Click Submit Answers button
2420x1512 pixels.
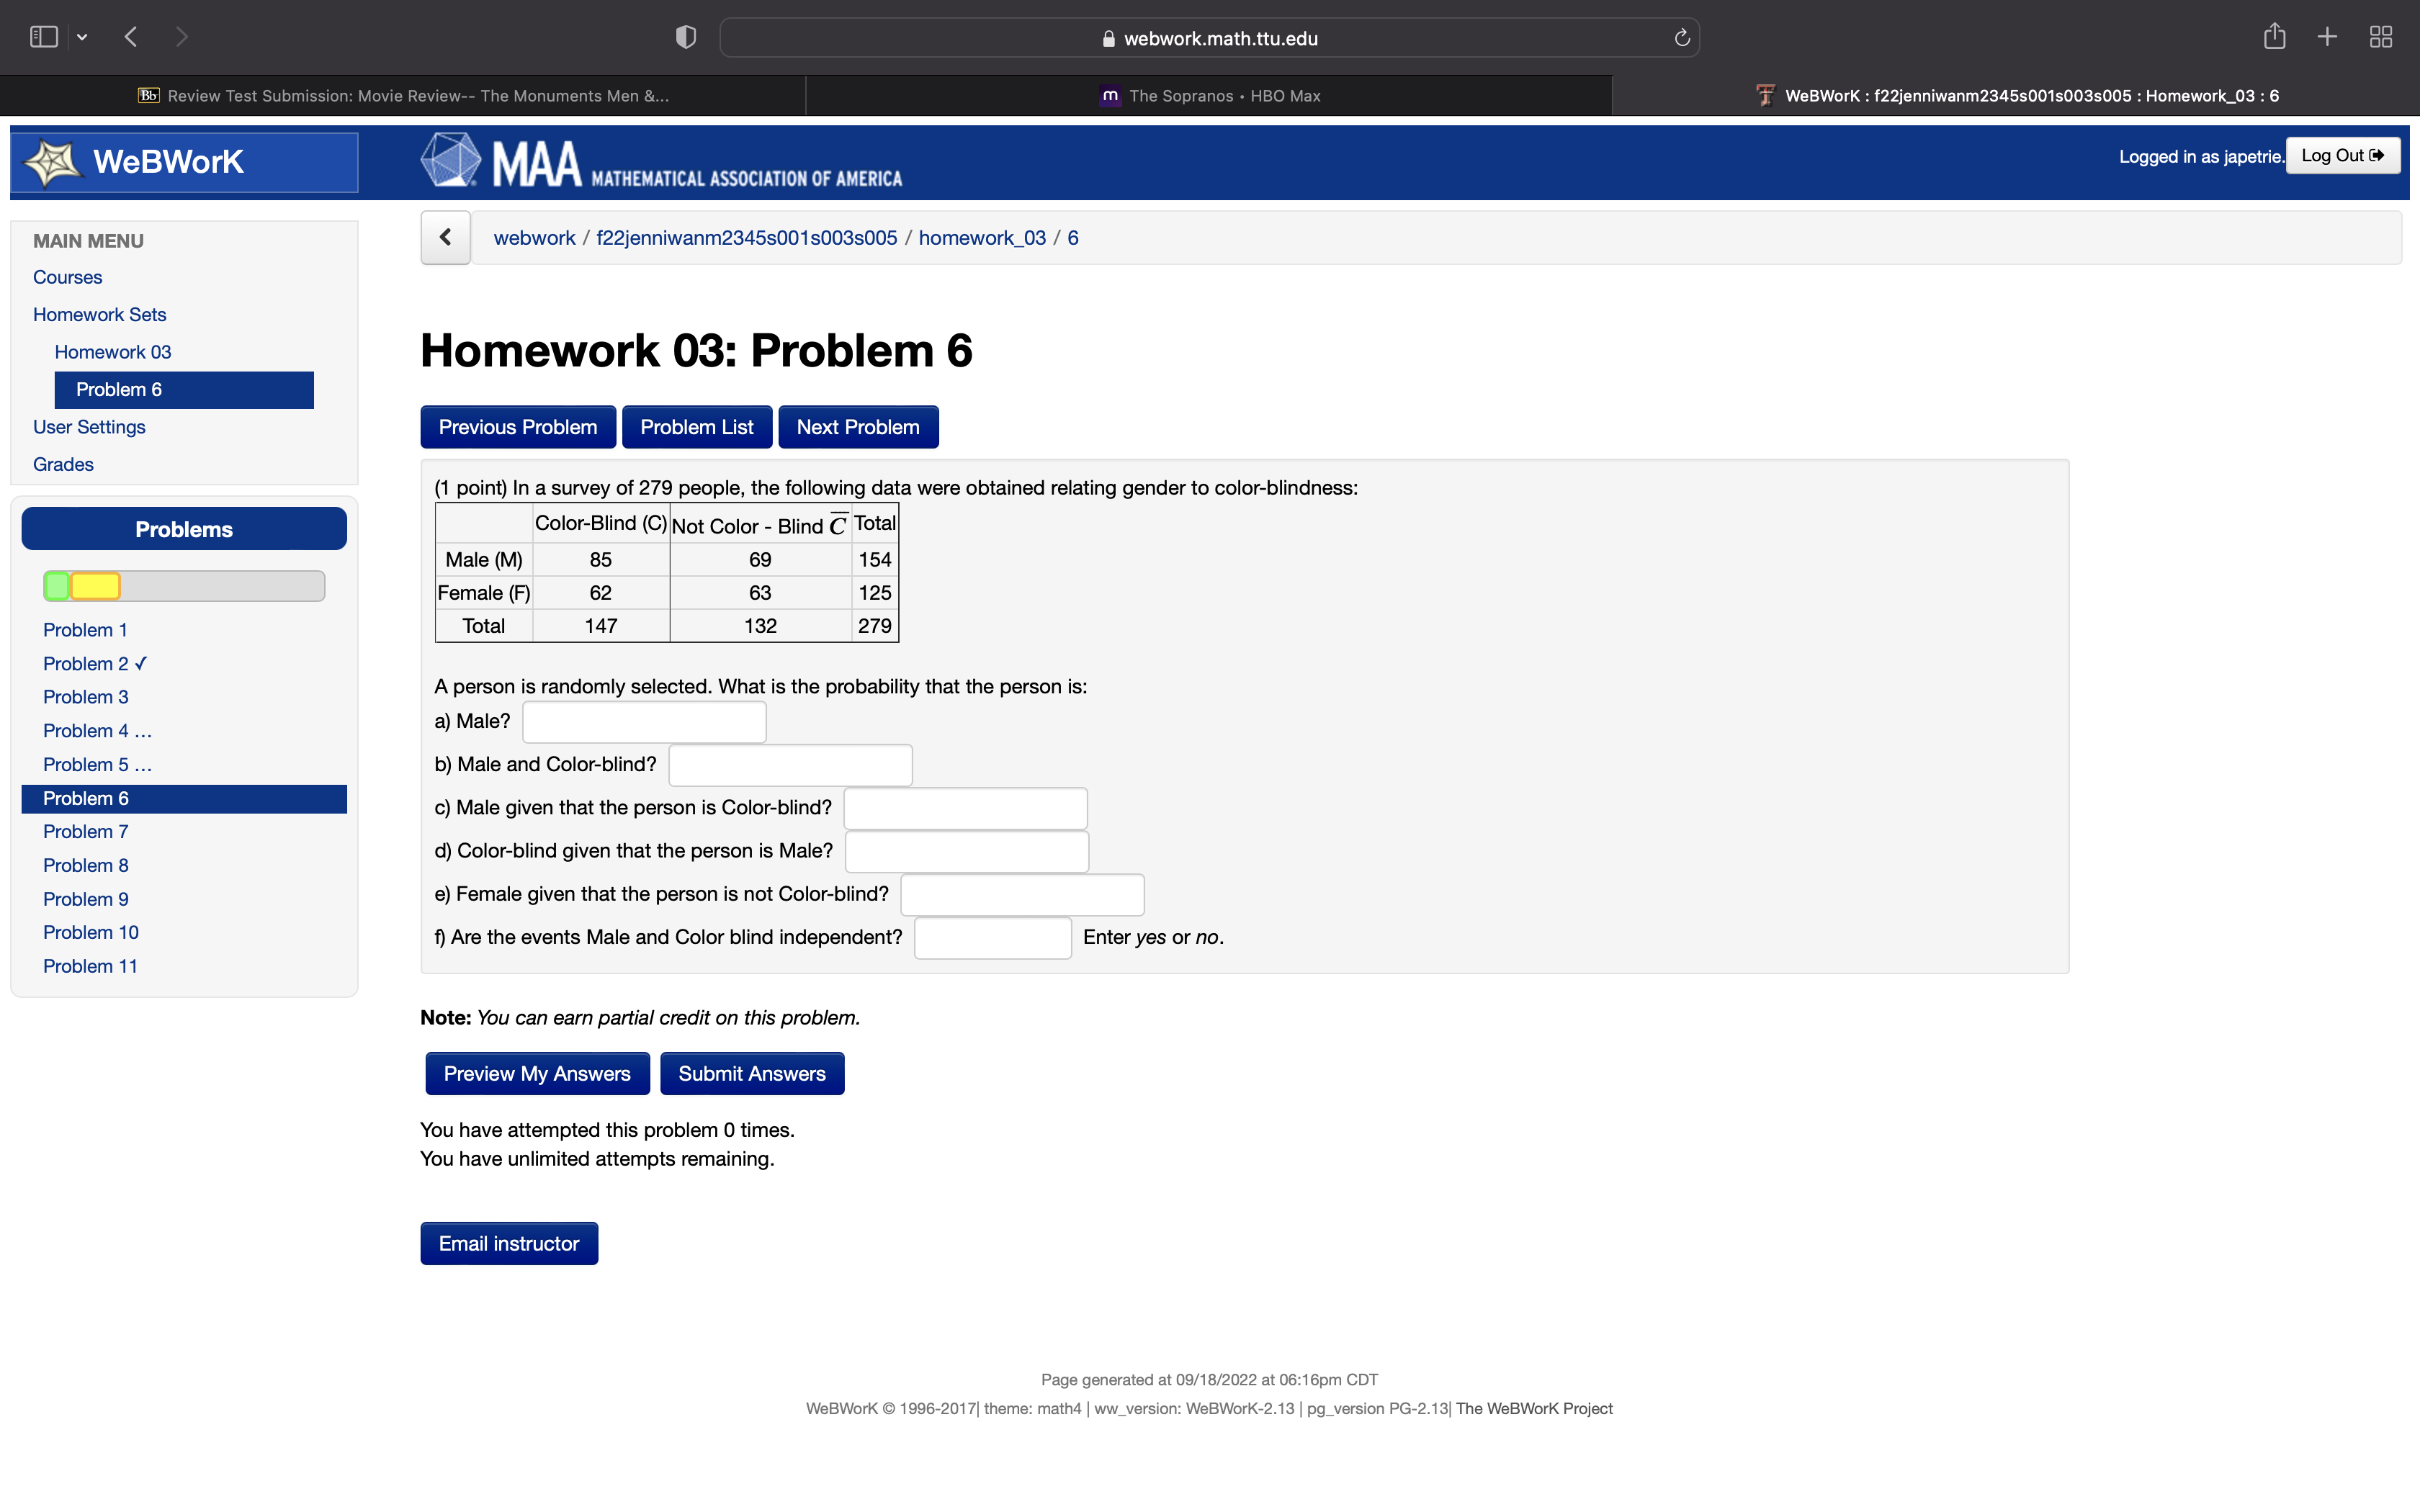(751, 1073)
